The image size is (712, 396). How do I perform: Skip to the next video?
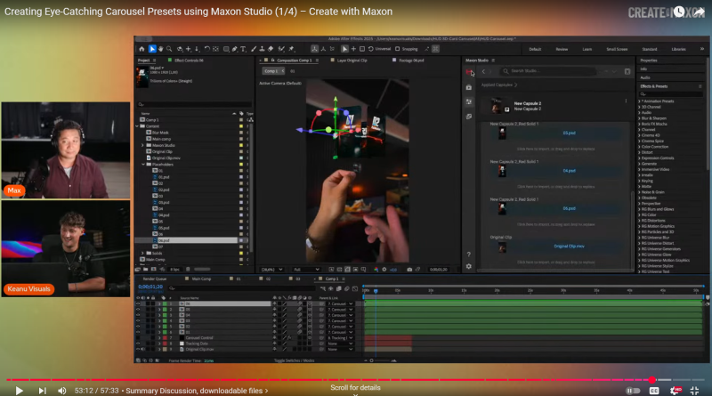(42, 391)
